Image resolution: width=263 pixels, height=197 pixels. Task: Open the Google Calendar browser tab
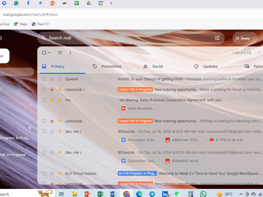click(101, 3)
